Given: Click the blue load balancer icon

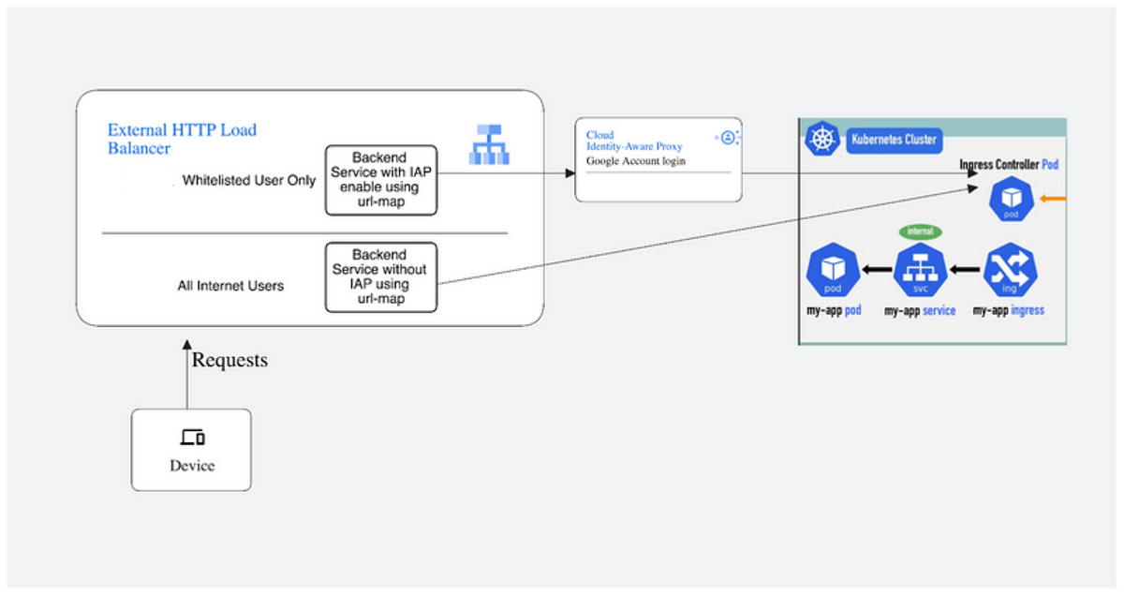Looking at the screenshot, I should pyautogui.click(x=491, y=145).
